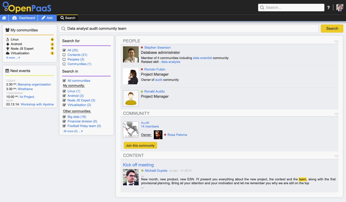This screenshot has height=202, width=346.
Task: Collapse the COMMUNITY results section
Action: [336, 114]
